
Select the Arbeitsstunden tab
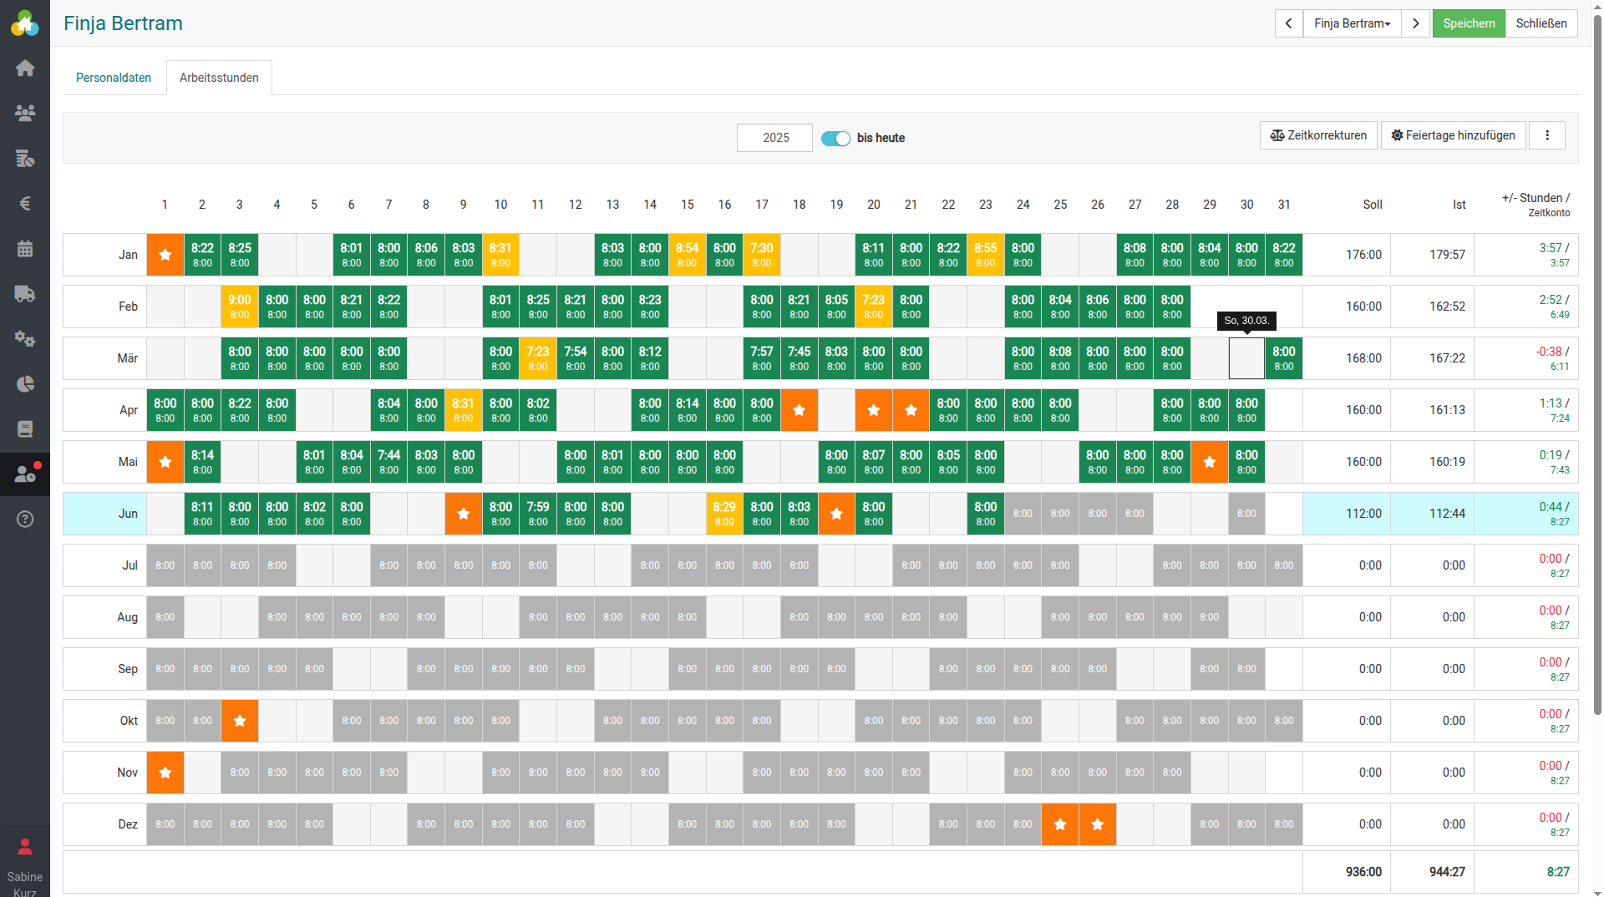(219, 78)
